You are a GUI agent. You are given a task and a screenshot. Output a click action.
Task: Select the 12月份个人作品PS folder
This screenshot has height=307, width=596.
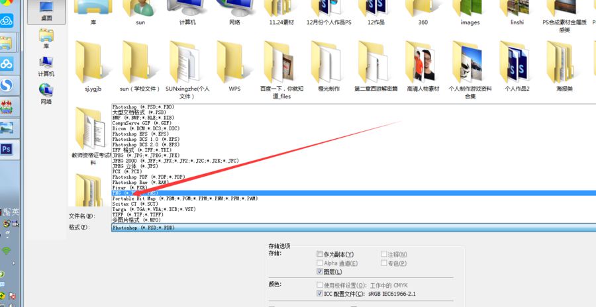328,12
